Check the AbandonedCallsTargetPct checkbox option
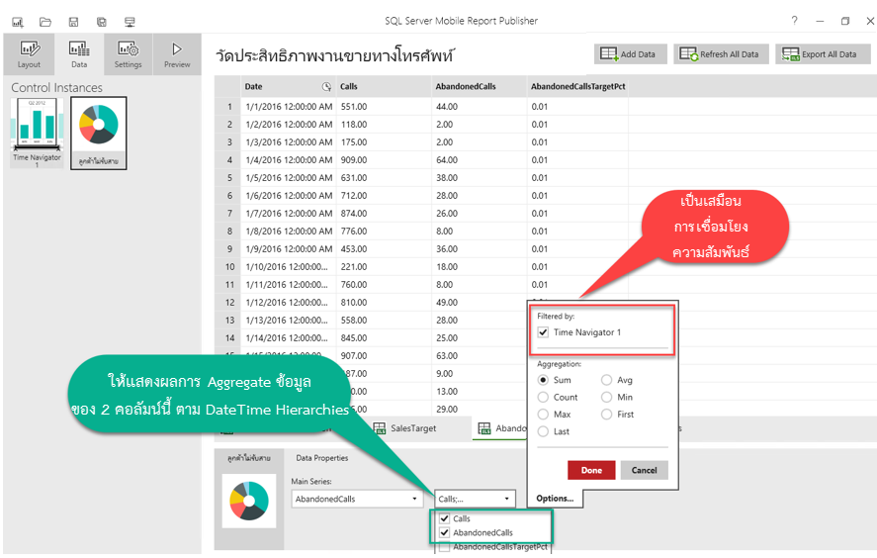The image size is (877, 558). pyautogui.click(x=445, y=547)
